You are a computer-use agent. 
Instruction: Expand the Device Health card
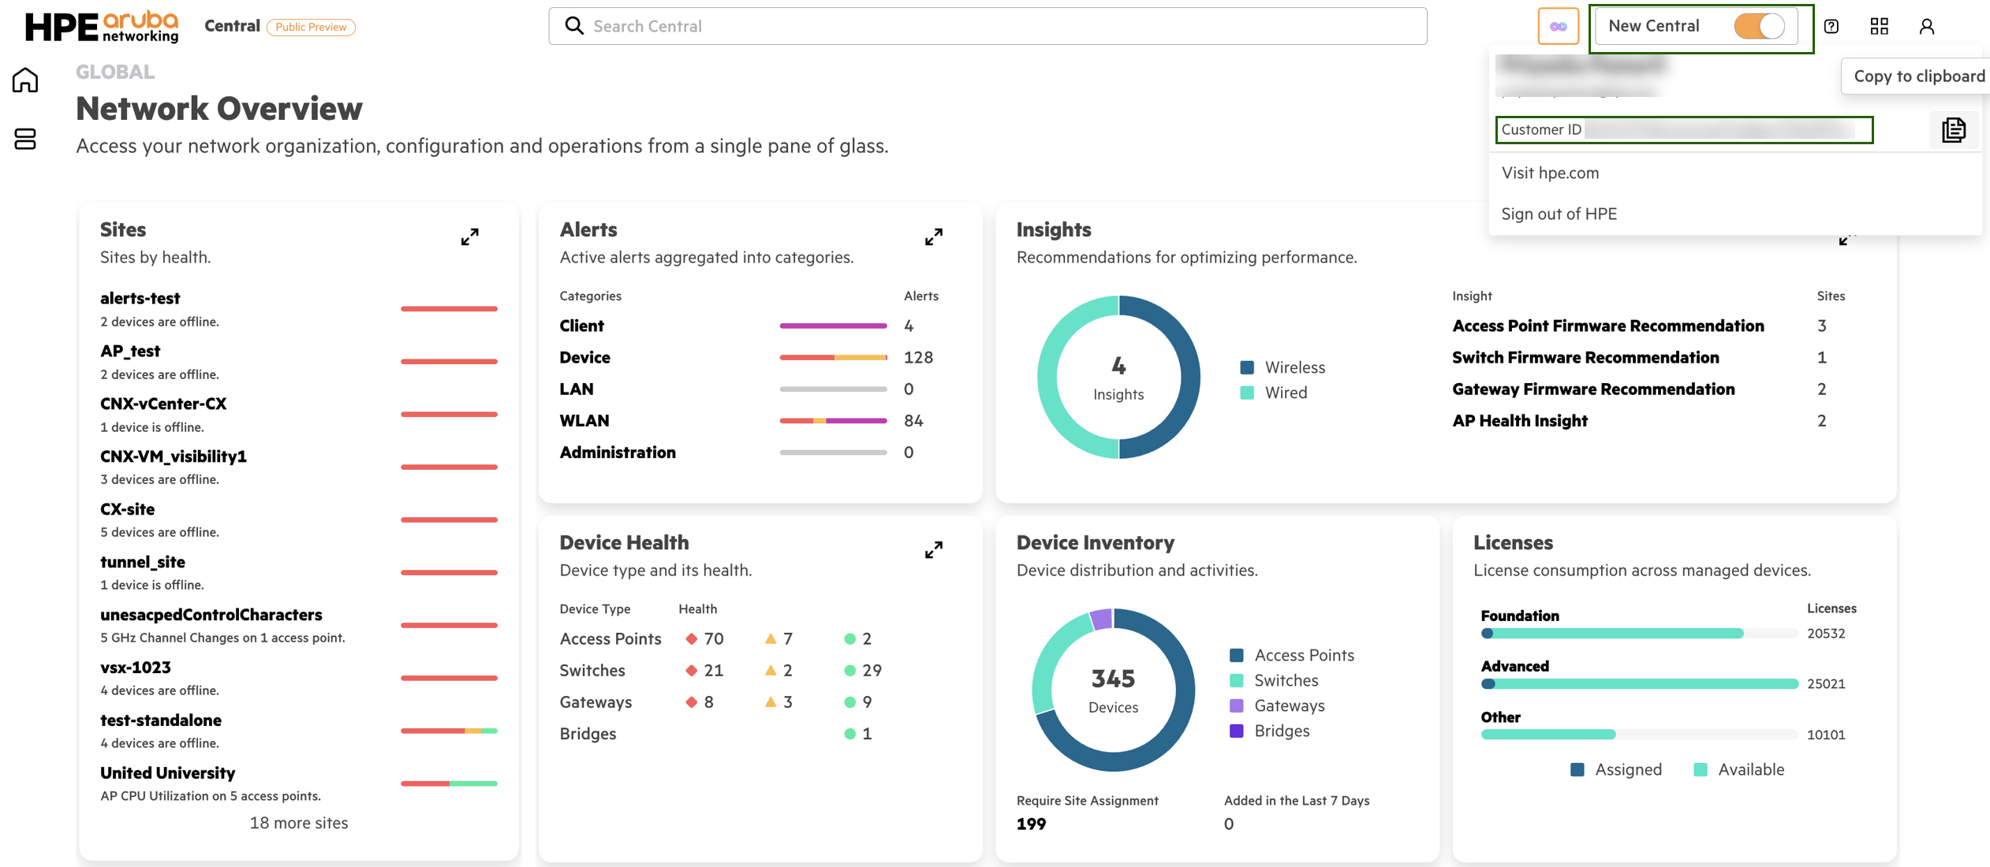(934, 549)
